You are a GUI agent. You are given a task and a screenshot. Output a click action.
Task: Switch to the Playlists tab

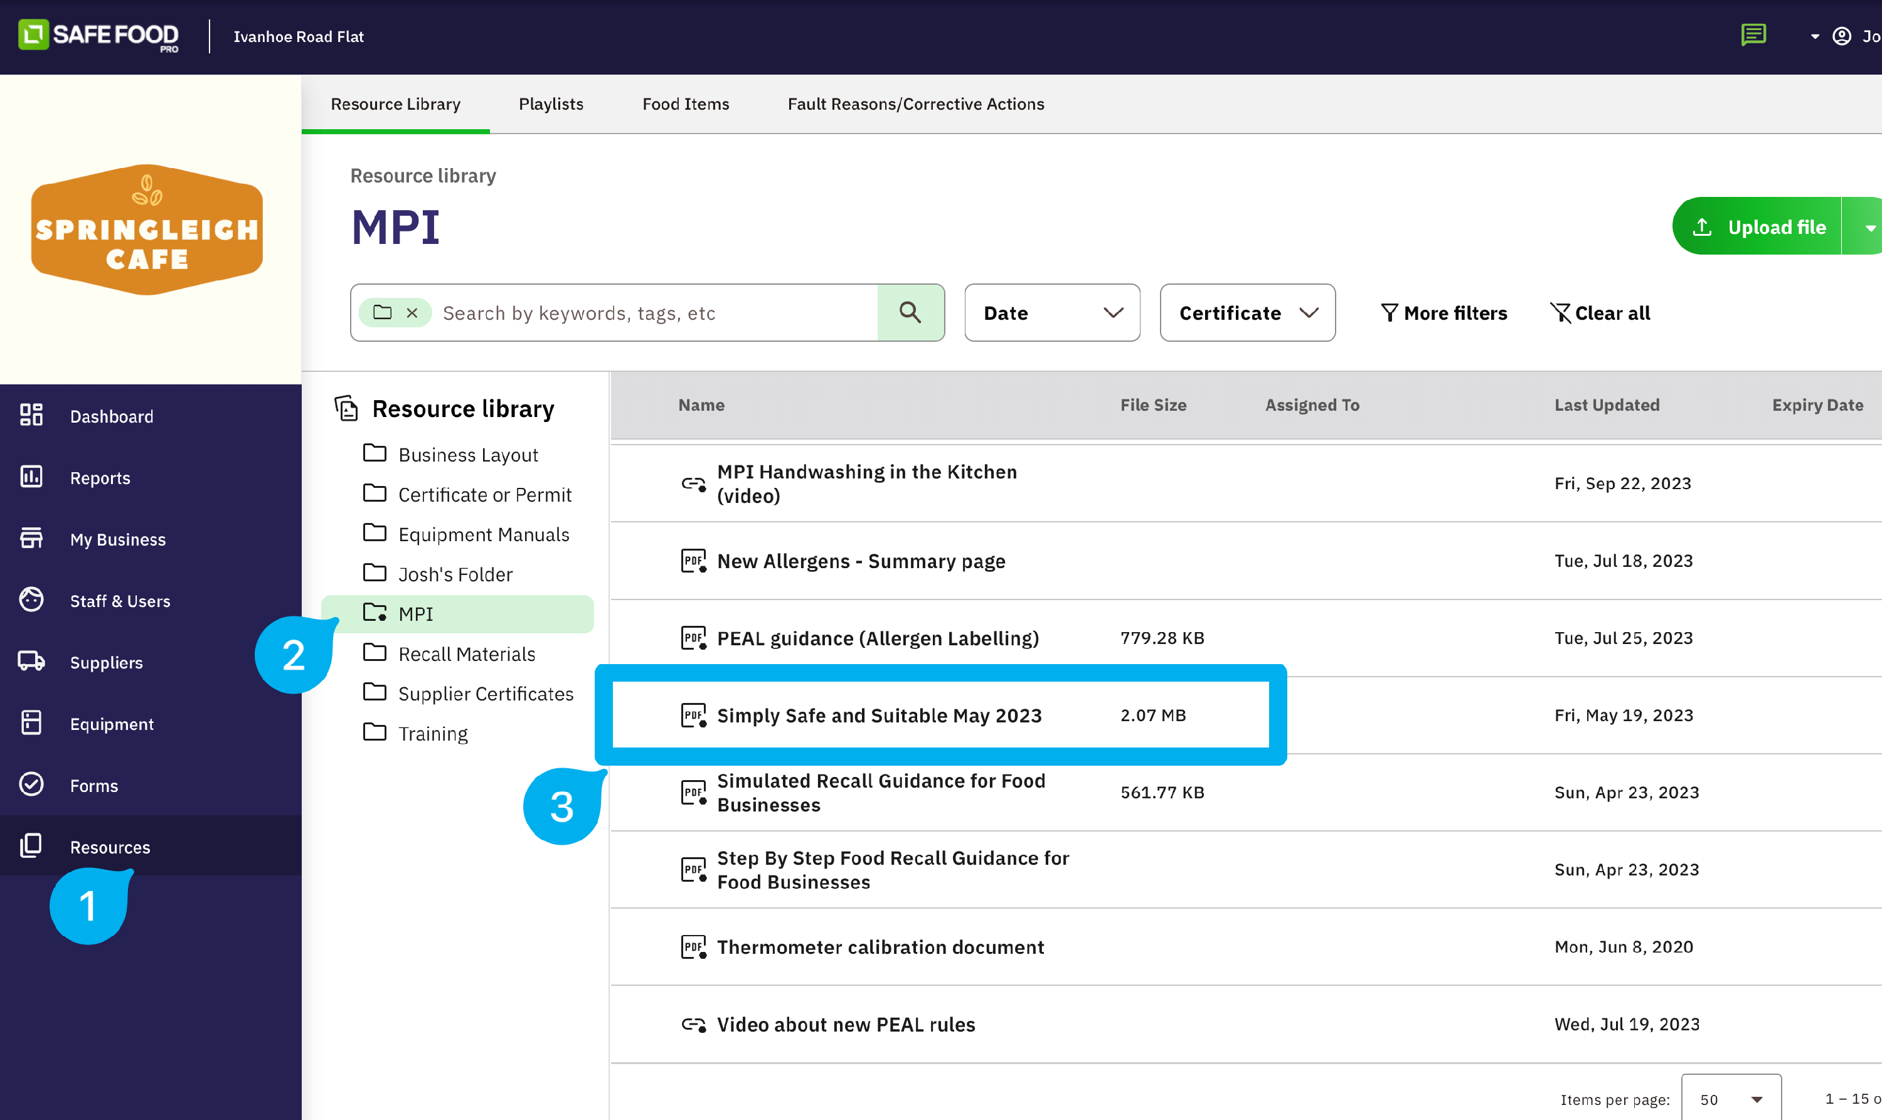(550, 104)
